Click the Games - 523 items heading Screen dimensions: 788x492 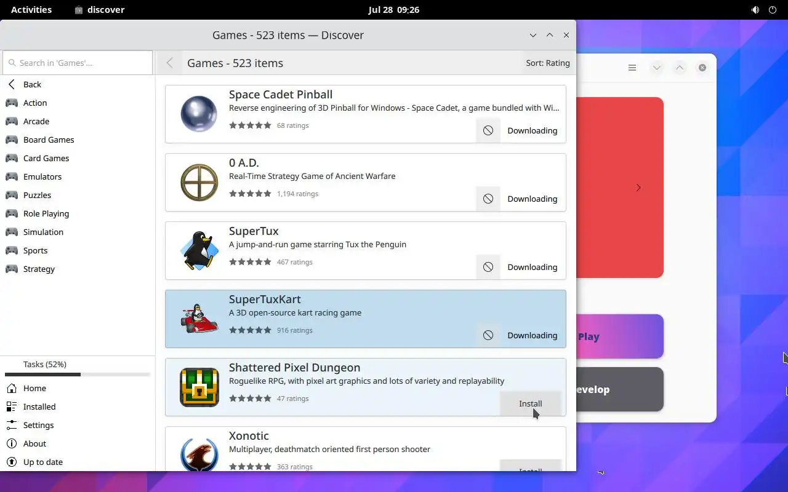235,63
